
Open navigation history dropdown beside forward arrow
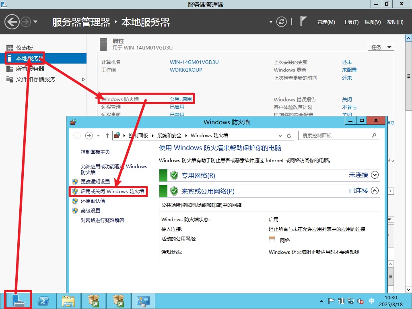point(35,22)
